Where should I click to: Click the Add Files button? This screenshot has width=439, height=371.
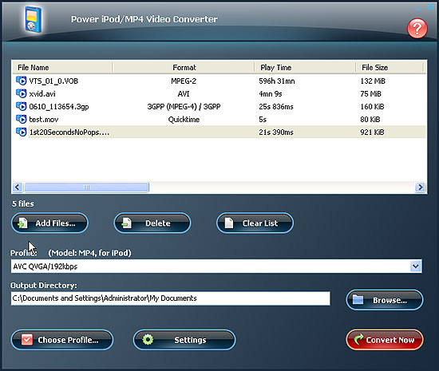(49, 223)
